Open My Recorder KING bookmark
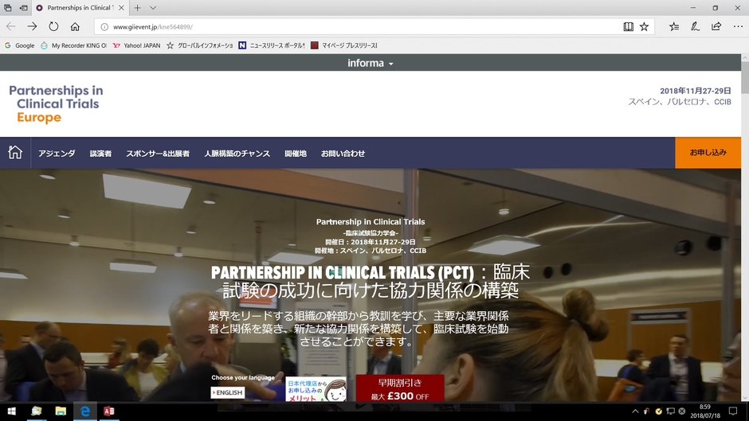 point(73,45)
